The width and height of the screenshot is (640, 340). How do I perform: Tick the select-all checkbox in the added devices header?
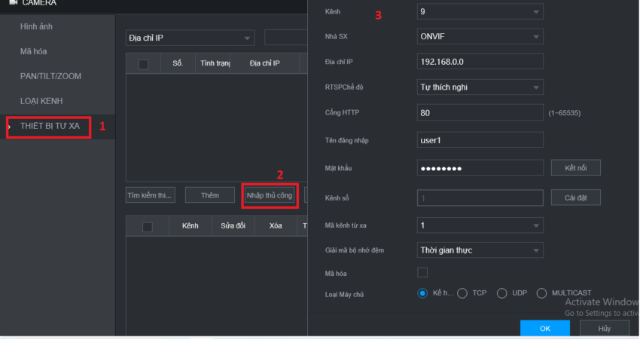click(x=148, y=227)
